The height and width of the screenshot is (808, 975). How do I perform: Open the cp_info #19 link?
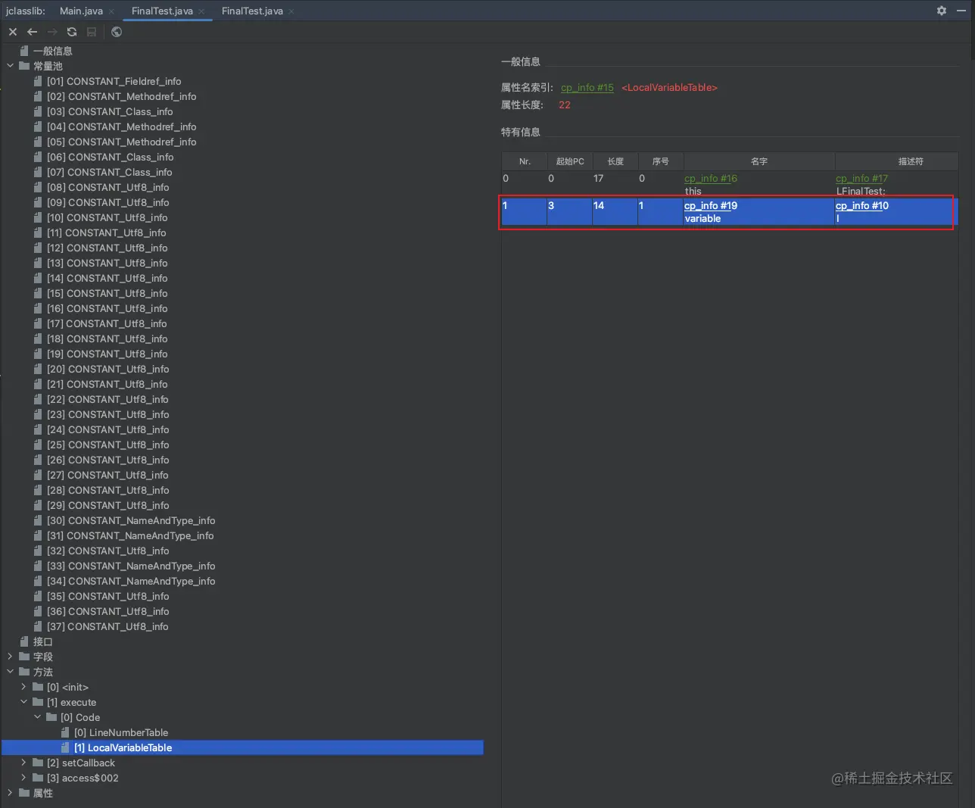click(711, 206)
